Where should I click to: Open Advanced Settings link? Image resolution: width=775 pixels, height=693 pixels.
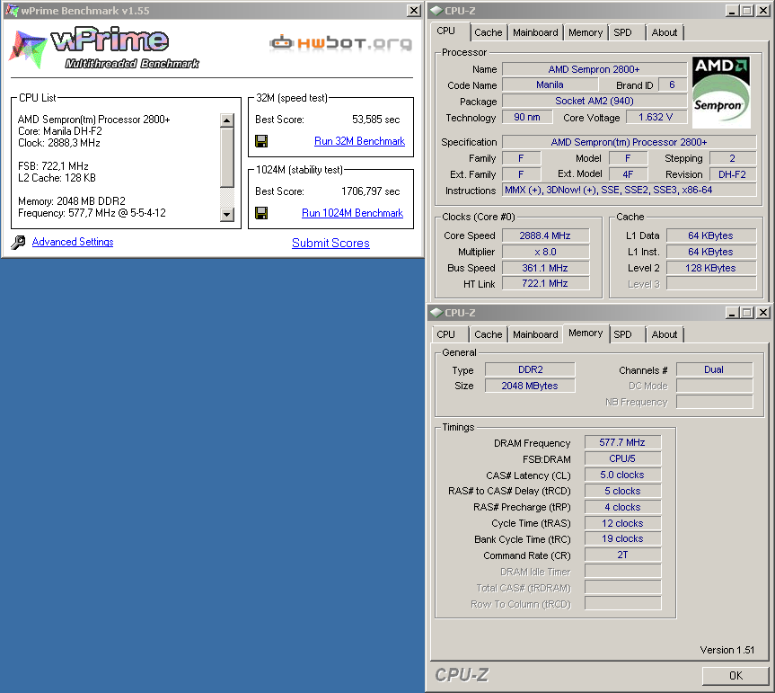[73, 242]
